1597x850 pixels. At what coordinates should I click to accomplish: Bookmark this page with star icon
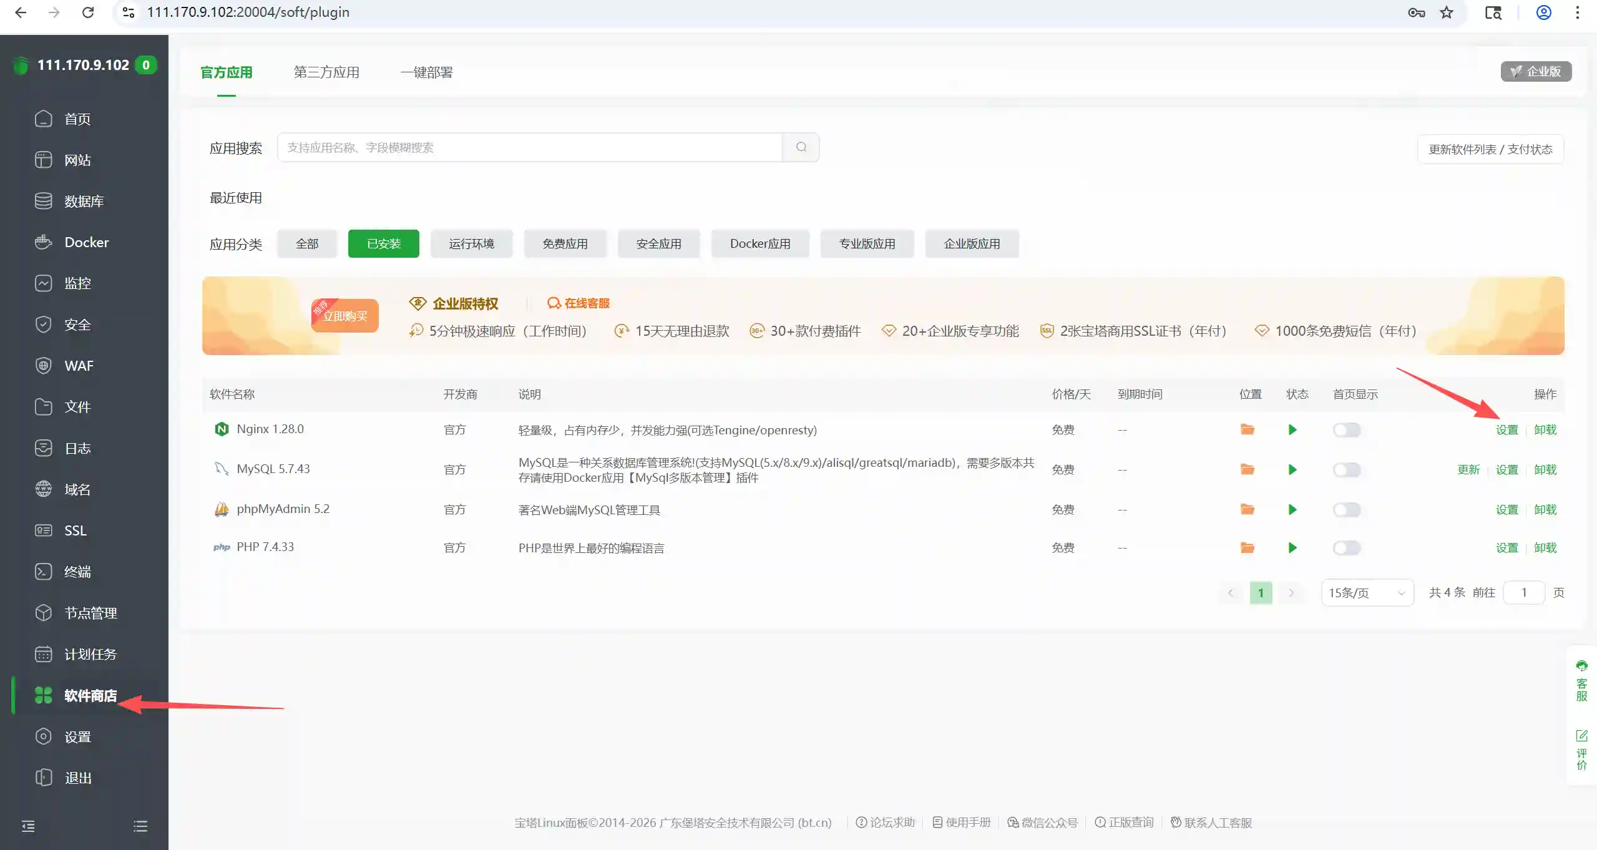click(x=1447, y=12)
